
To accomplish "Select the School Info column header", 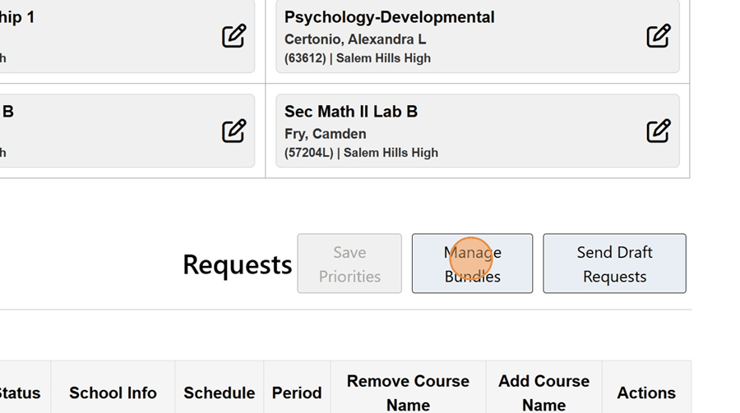I will (x=113, y=393).
